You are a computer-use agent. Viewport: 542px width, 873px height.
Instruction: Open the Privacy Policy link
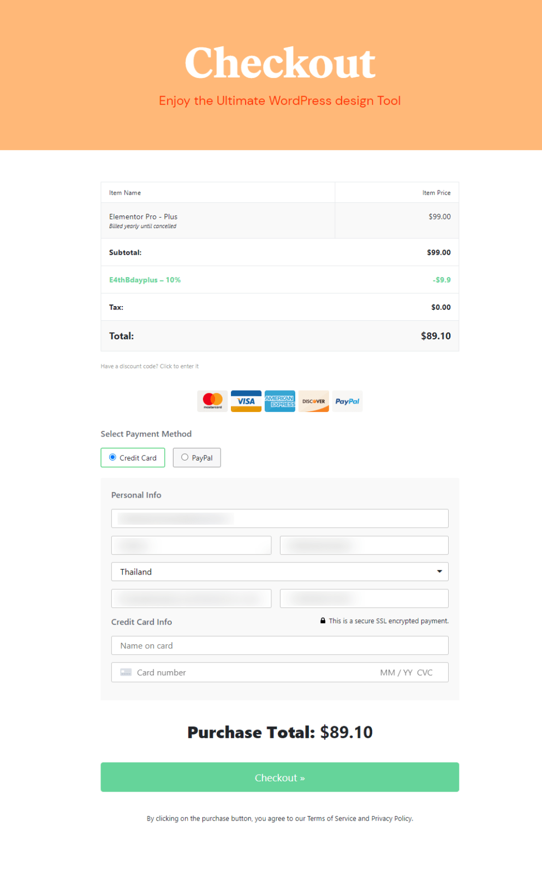391,818
